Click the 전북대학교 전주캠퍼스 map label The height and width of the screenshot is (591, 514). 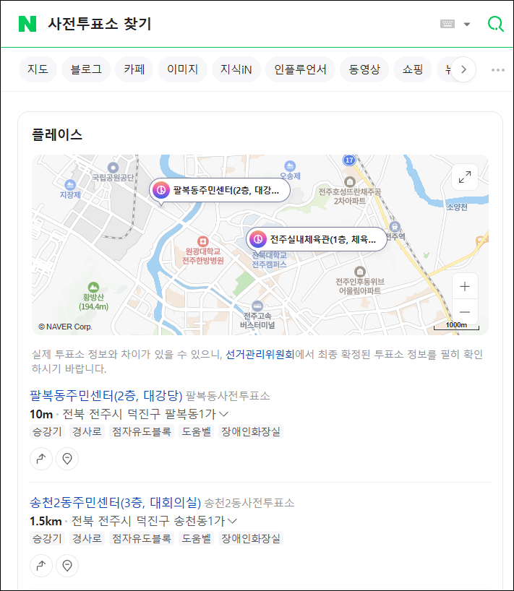coord(269,259)
